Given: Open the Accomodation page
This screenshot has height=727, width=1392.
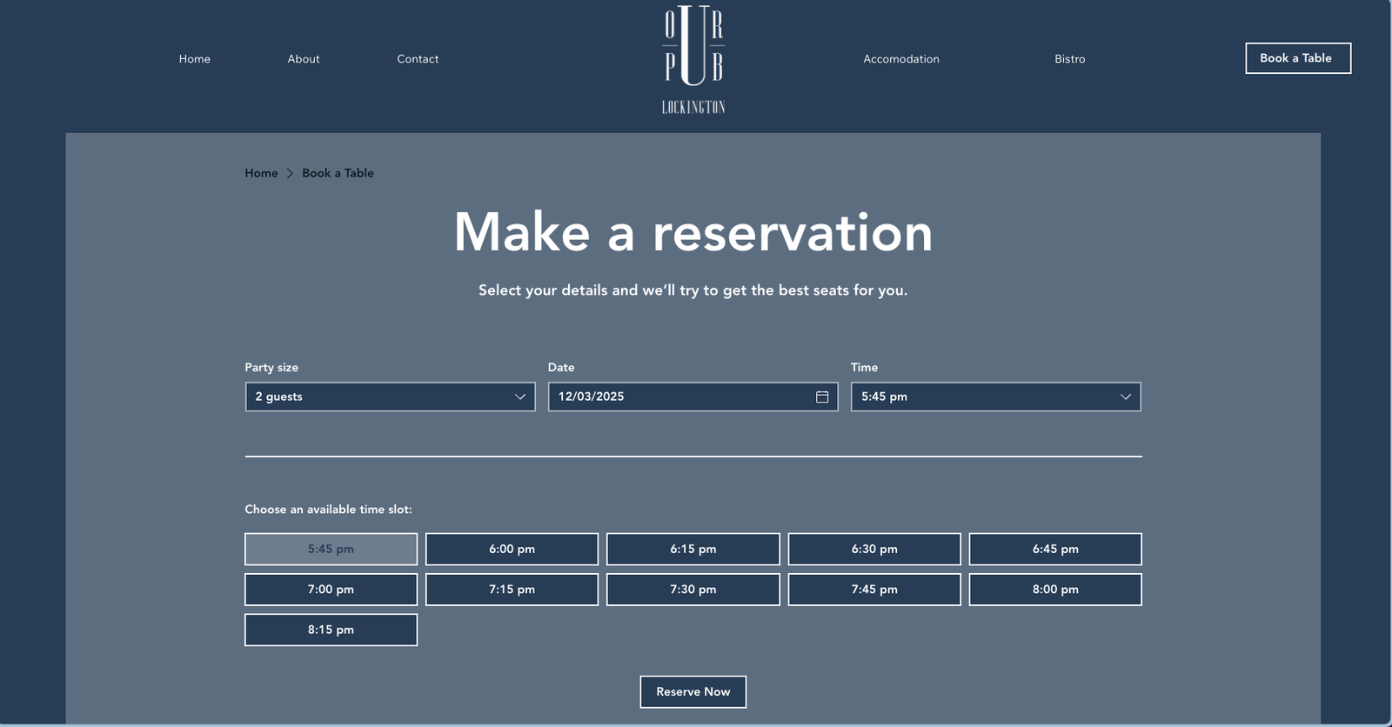Looking at the screenshot, I should (900, 59).
